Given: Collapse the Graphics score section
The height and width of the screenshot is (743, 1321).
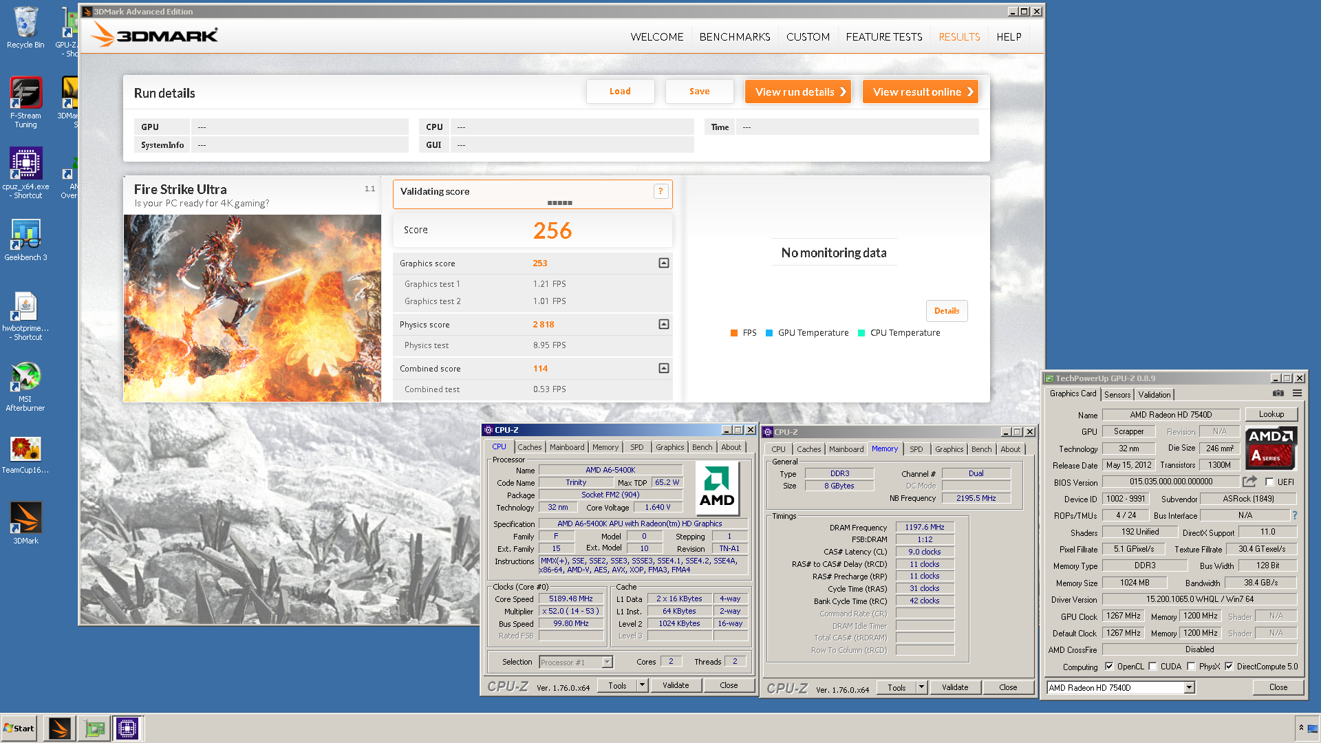Looking at the screenshot, I should tap(664, 263).
